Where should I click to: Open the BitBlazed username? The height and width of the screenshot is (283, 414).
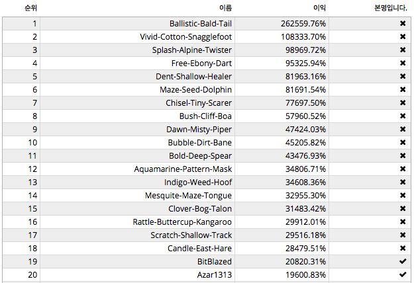(214, 261)
